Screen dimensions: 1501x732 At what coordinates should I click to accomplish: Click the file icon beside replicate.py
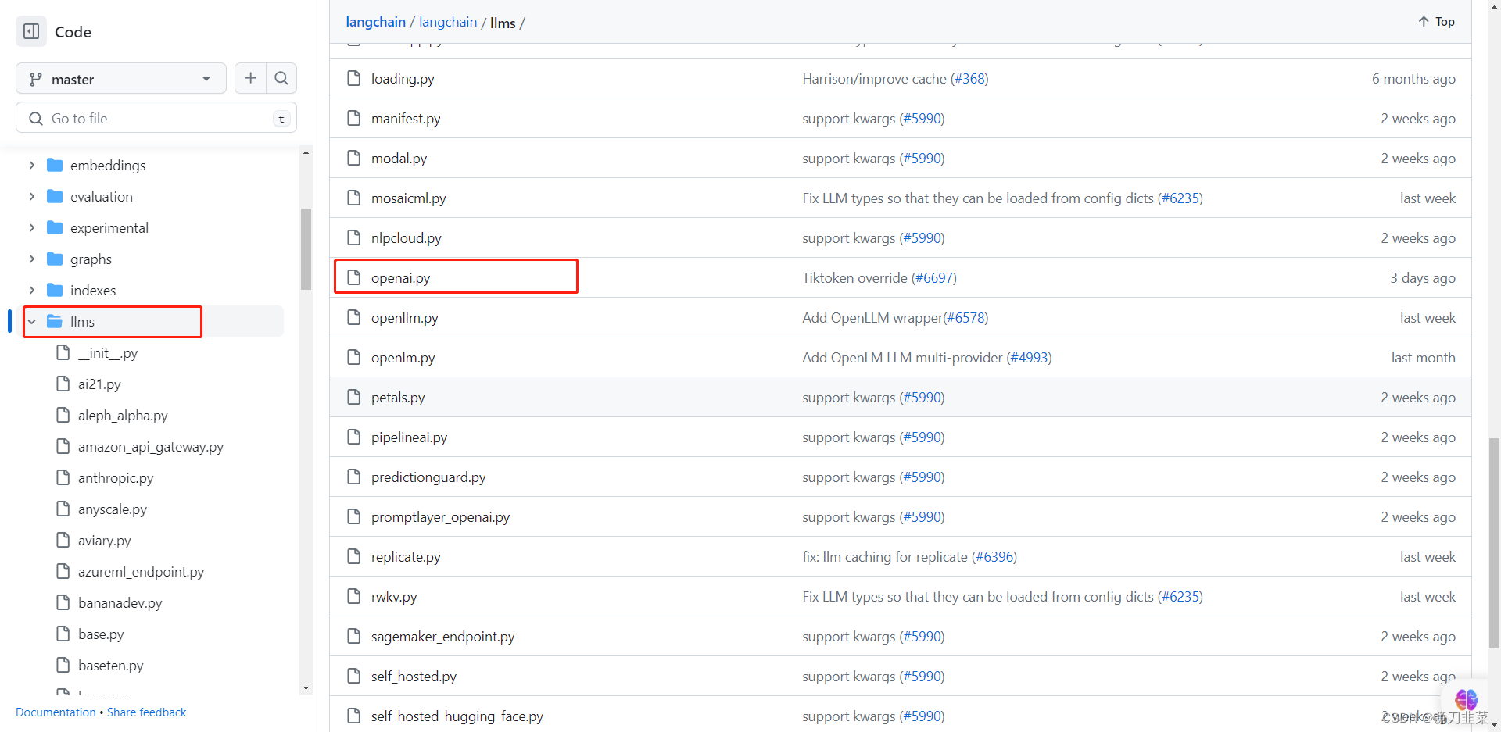353,556
